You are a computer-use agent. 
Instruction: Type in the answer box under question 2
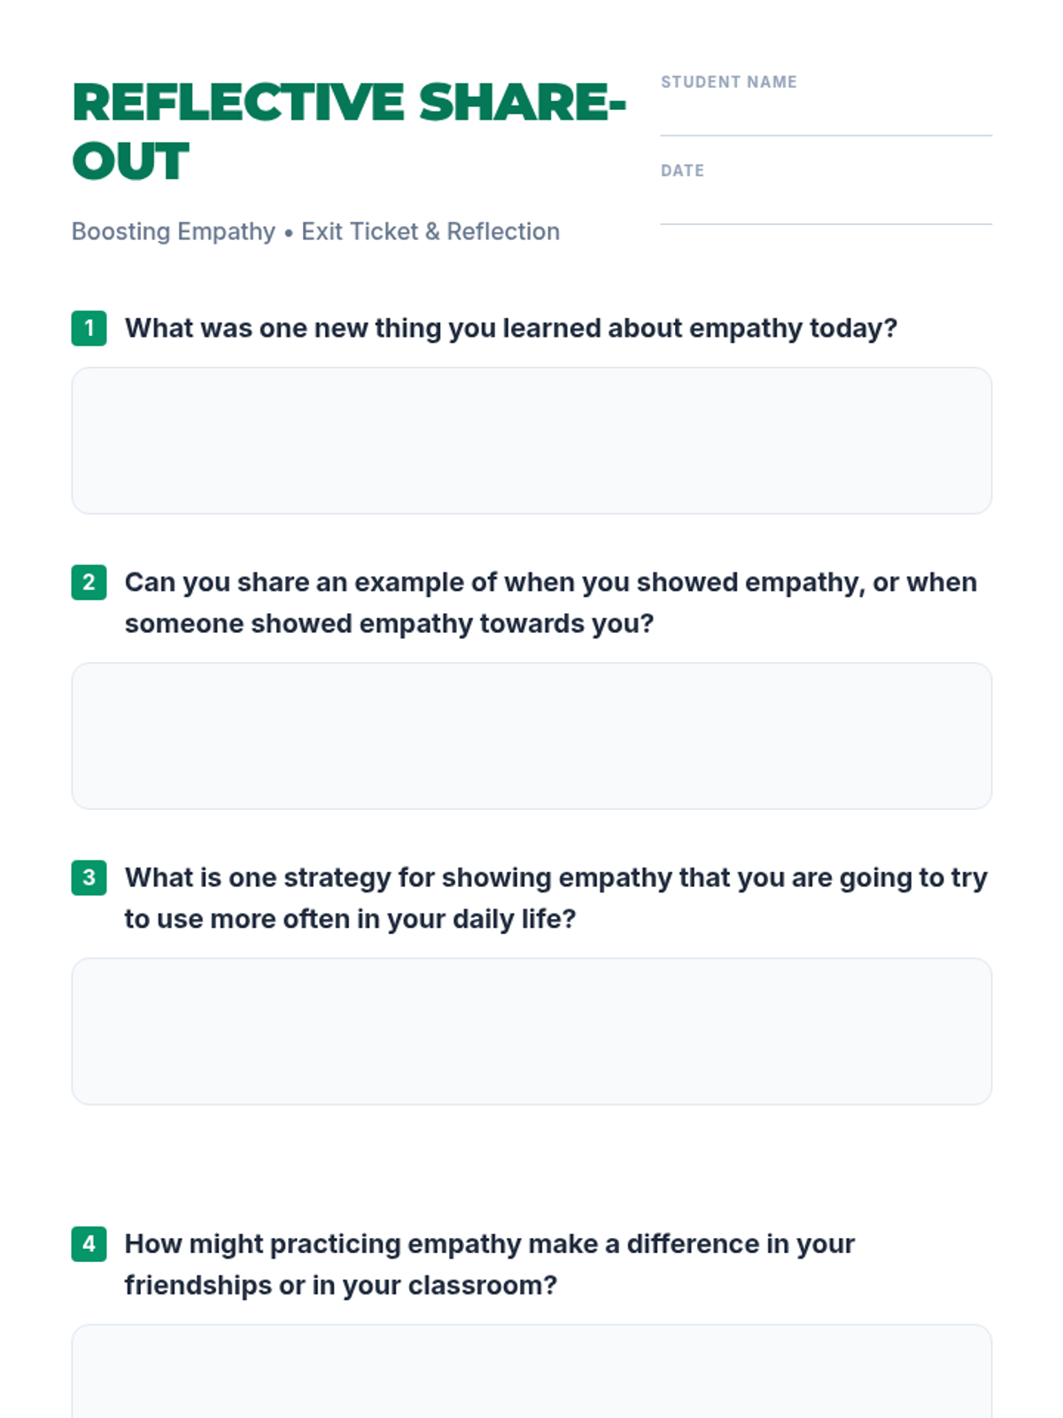pyautogui.click(x=531, y=736)
